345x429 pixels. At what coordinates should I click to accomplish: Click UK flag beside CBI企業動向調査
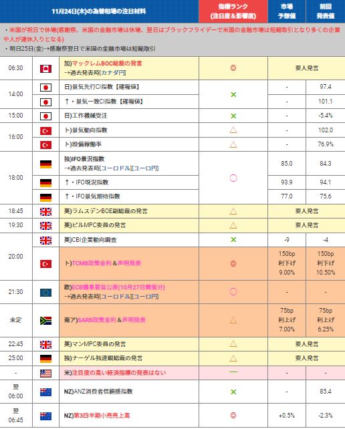pos(45,240)
